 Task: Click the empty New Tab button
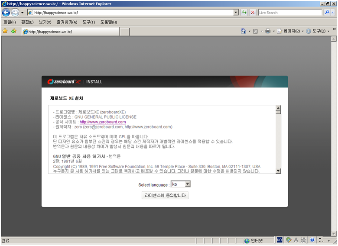click(x=124, y=32)
